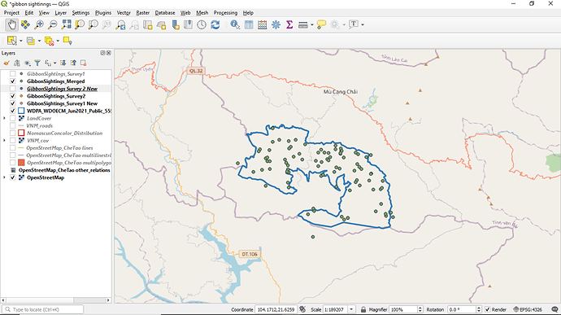Expand the VNM_cov layer group
This screenshot has width=561, height=315.
tap(4, 141)
